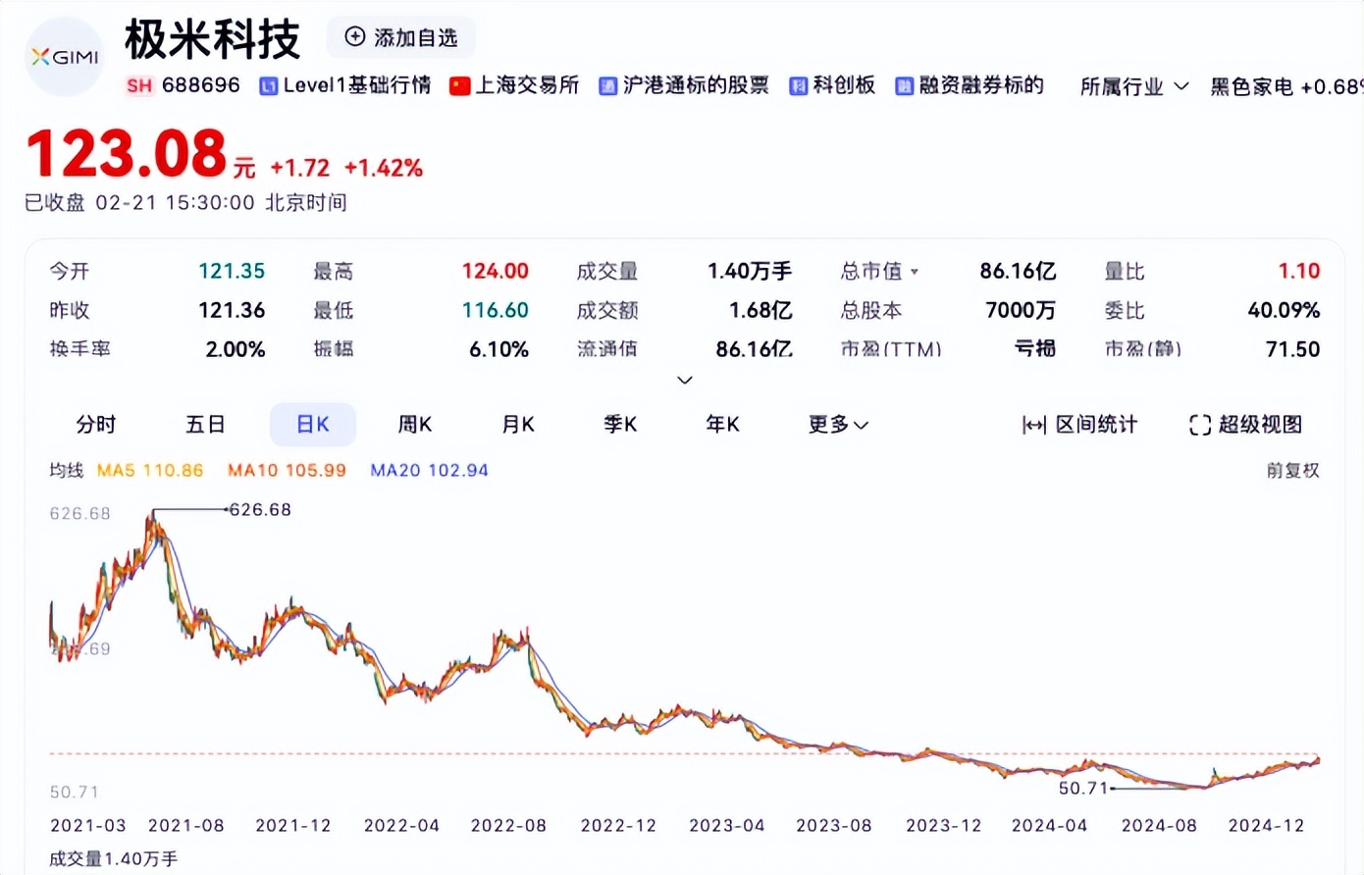Click the 融资融券标的 tag icon

pos(904,86)
